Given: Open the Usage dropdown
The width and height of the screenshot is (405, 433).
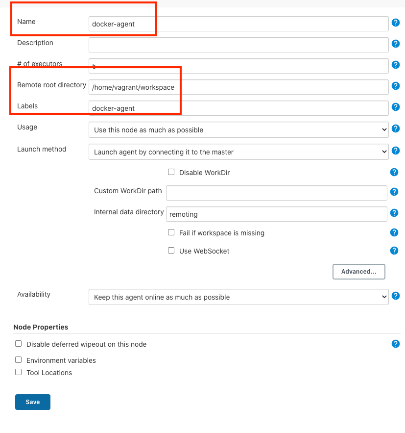Looking at the screenshot, I should tap(238, 130).
